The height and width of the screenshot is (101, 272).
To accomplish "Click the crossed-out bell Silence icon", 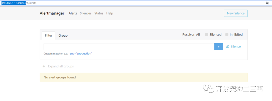I will [227, 47].
